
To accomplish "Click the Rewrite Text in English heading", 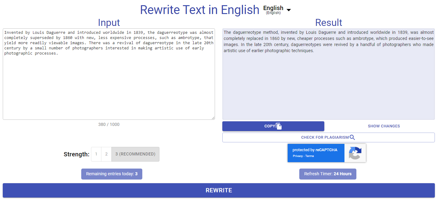I will point(199,10).
